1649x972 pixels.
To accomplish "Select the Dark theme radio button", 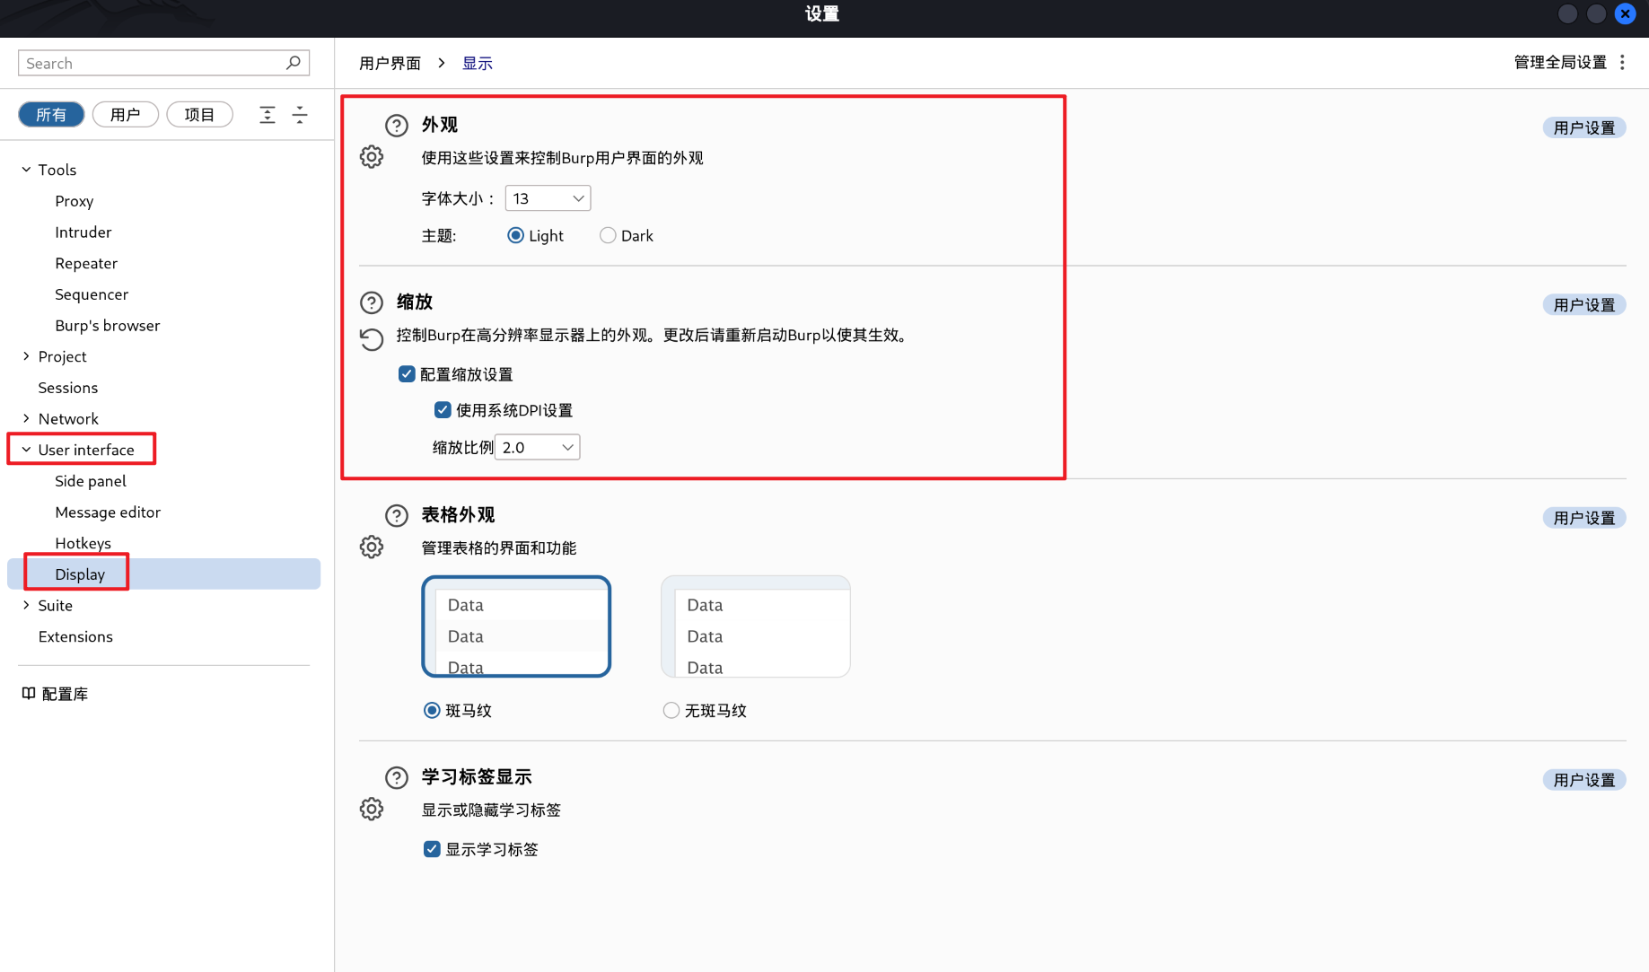I will (x=608, y=235).
